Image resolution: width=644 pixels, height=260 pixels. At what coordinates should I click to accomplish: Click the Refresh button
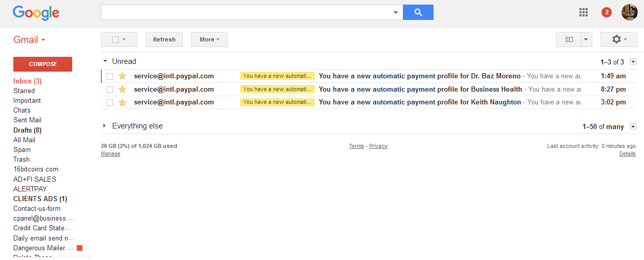164,39
